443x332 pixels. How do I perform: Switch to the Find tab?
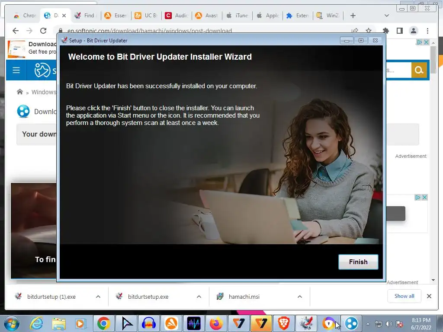coord(85,16)
